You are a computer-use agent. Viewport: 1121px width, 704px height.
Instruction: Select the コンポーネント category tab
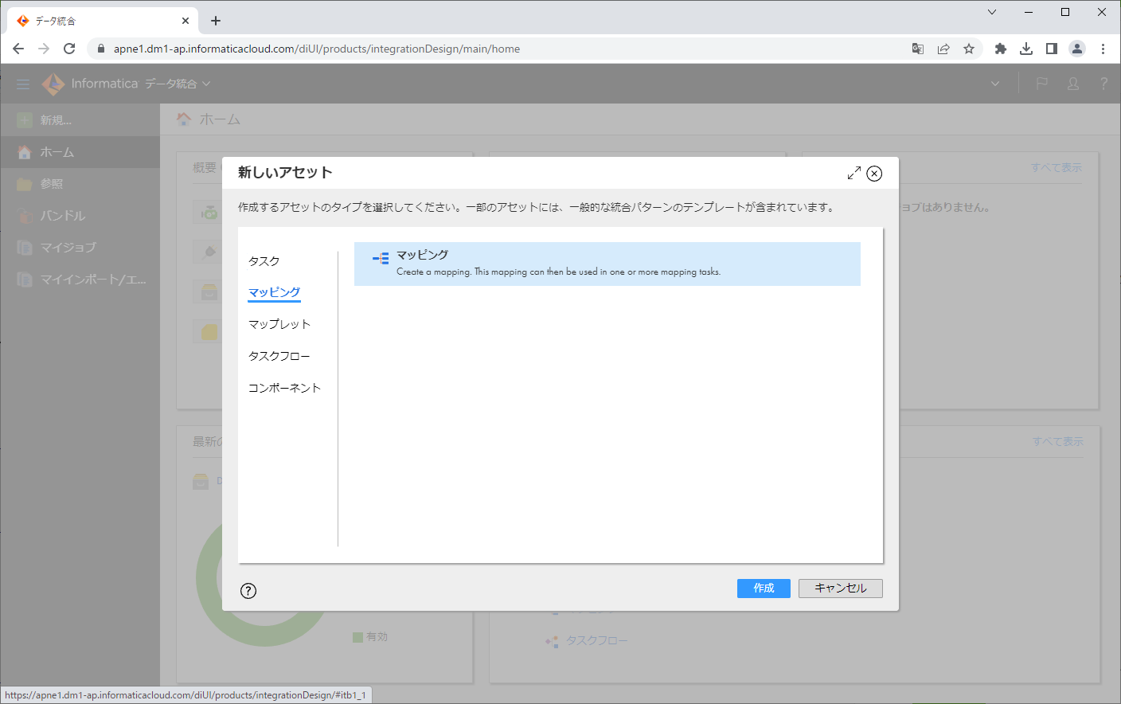(x=285, y=388)
